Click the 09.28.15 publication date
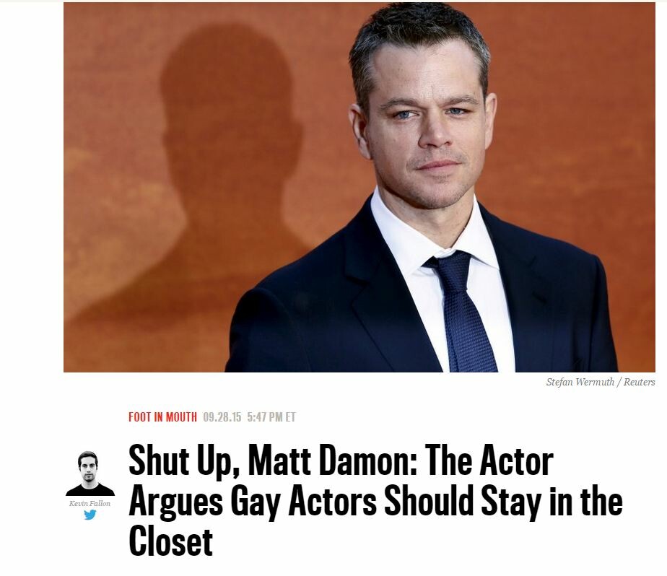 click(222, 417)
